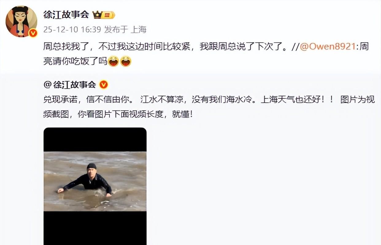Click the 发布于 上海 location text

click(125, 29)
